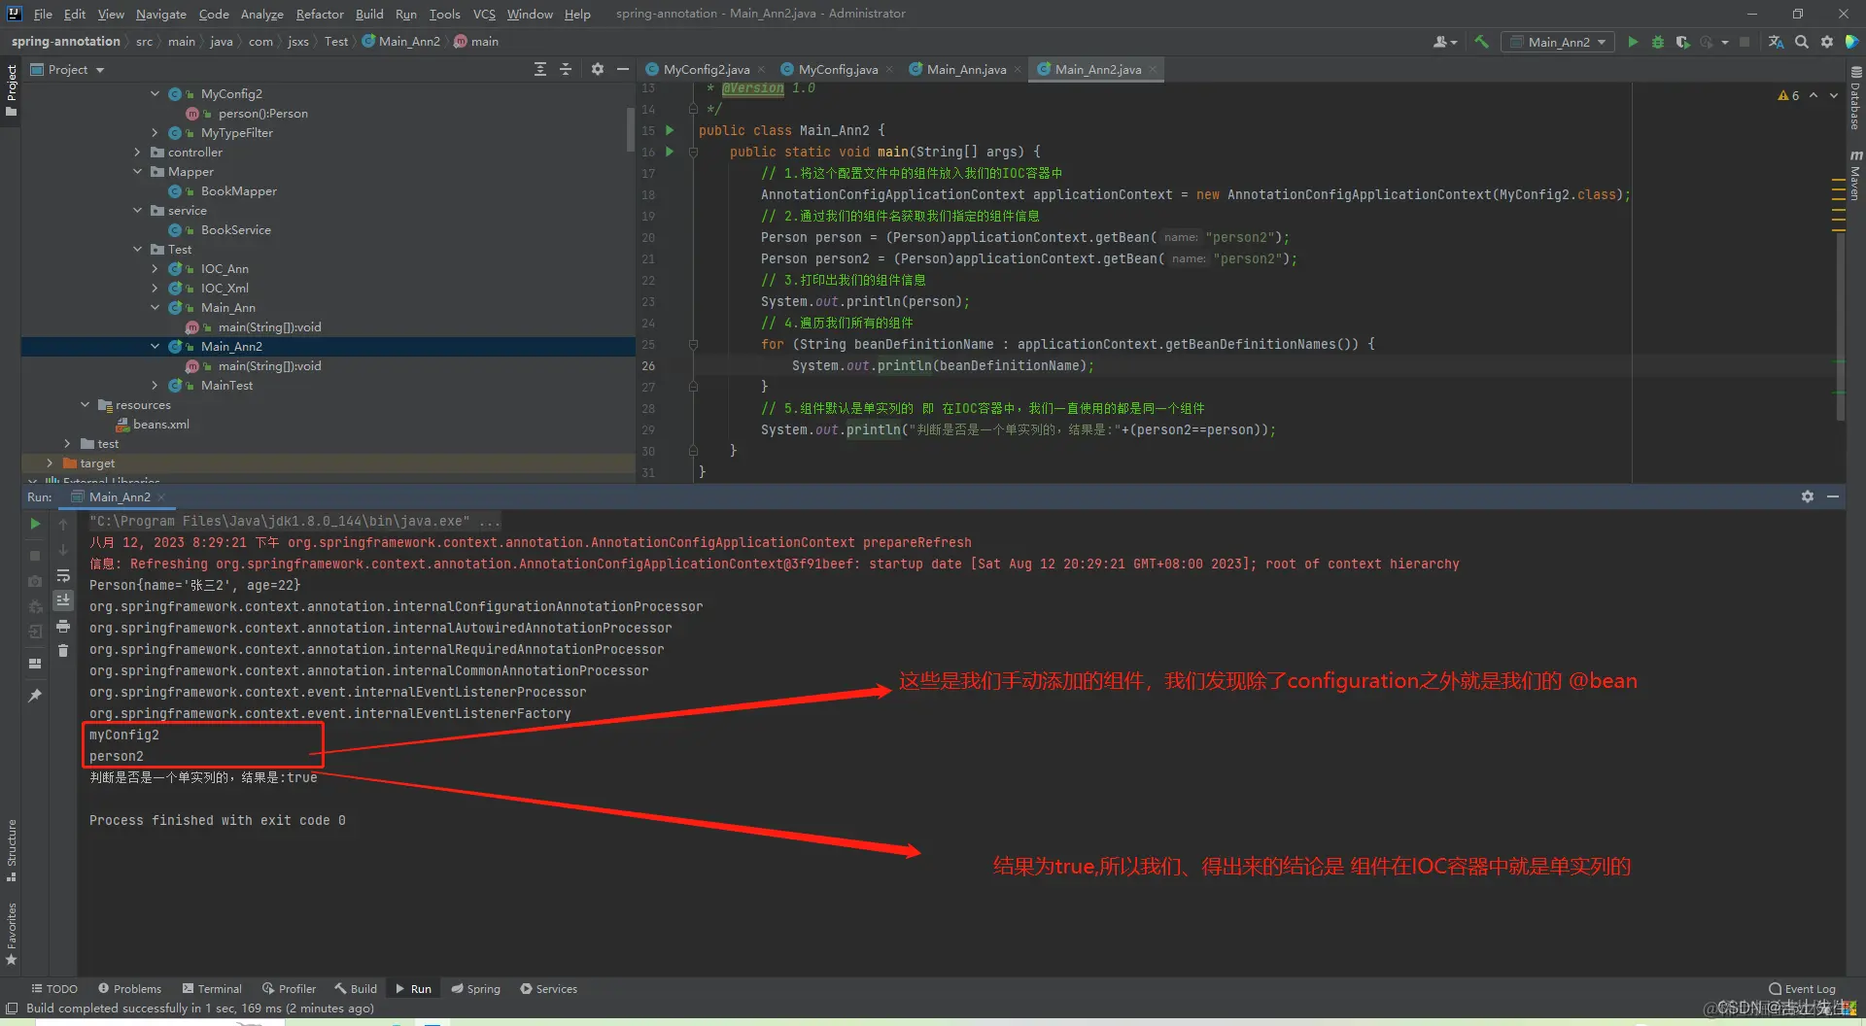Open the Services tool window button
The image size is (1866, 1026).
pos(548,989)
